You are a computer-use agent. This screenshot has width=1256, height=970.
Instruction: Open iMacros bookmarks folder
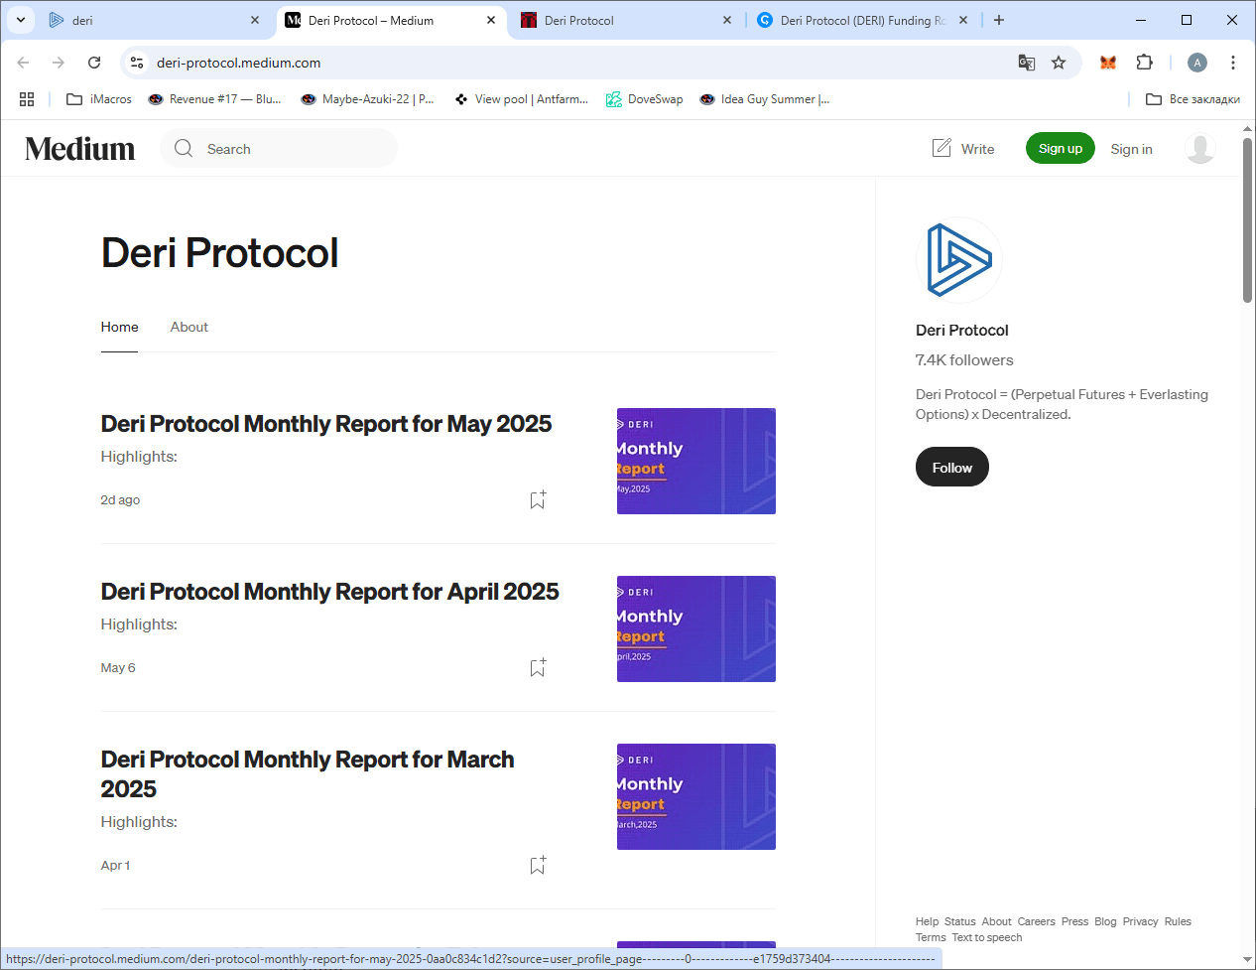[99, 99]
